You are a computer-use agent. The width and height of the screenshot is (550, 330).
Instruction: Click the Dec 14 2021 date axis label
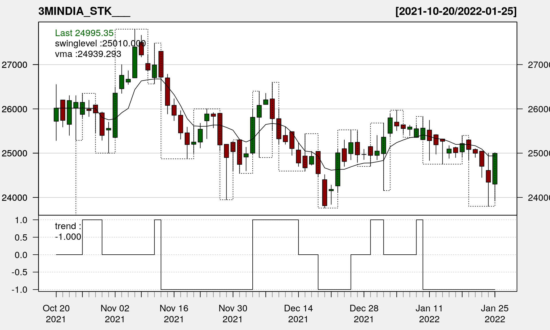(298, 314)
